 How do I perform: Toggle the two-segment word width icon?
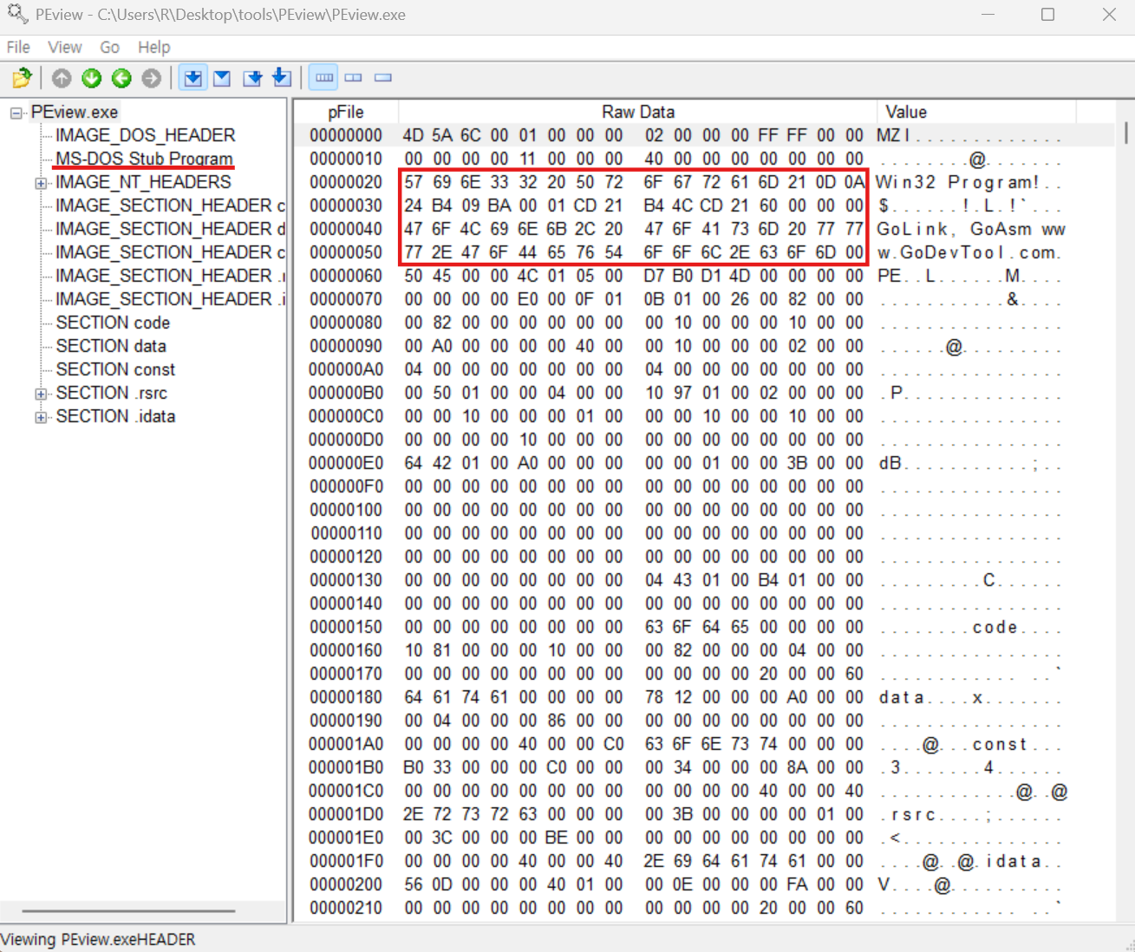353,78
